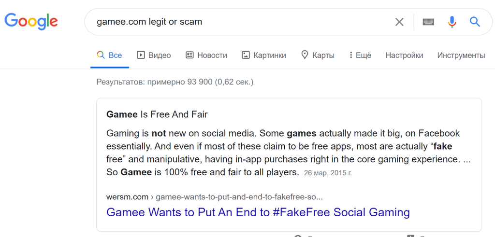Submit the search with the blue magnifier icon
495x237 pixels.
475,22
